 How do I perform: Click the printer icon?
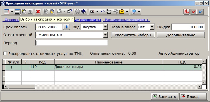point(60,12)
